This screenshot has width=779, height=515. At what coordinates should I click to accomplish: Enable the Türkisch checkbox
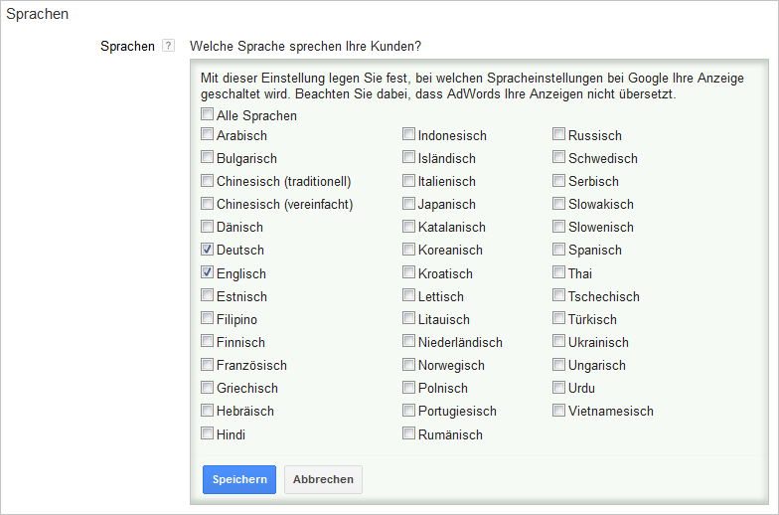[558, 318]
